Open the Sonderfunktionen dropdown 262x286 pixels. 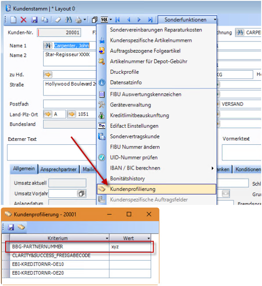point(187,20)
